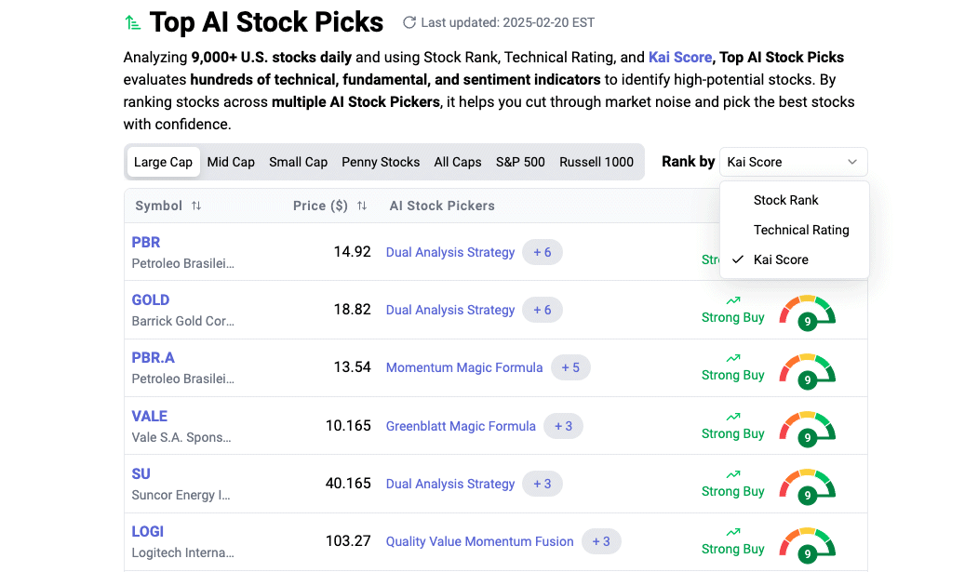Sort by Price column arrows icon
The image size is (978, 572).
(362, 206)
